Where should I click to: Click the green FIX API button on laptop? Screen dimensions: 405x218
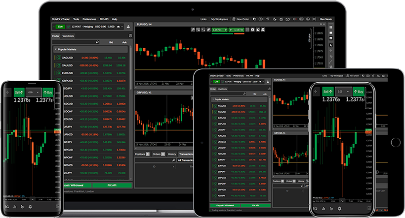[112, 186]
